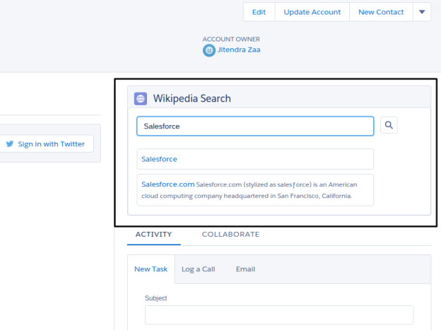
Task: Click the Subject field label
Action: coord(155,298)
